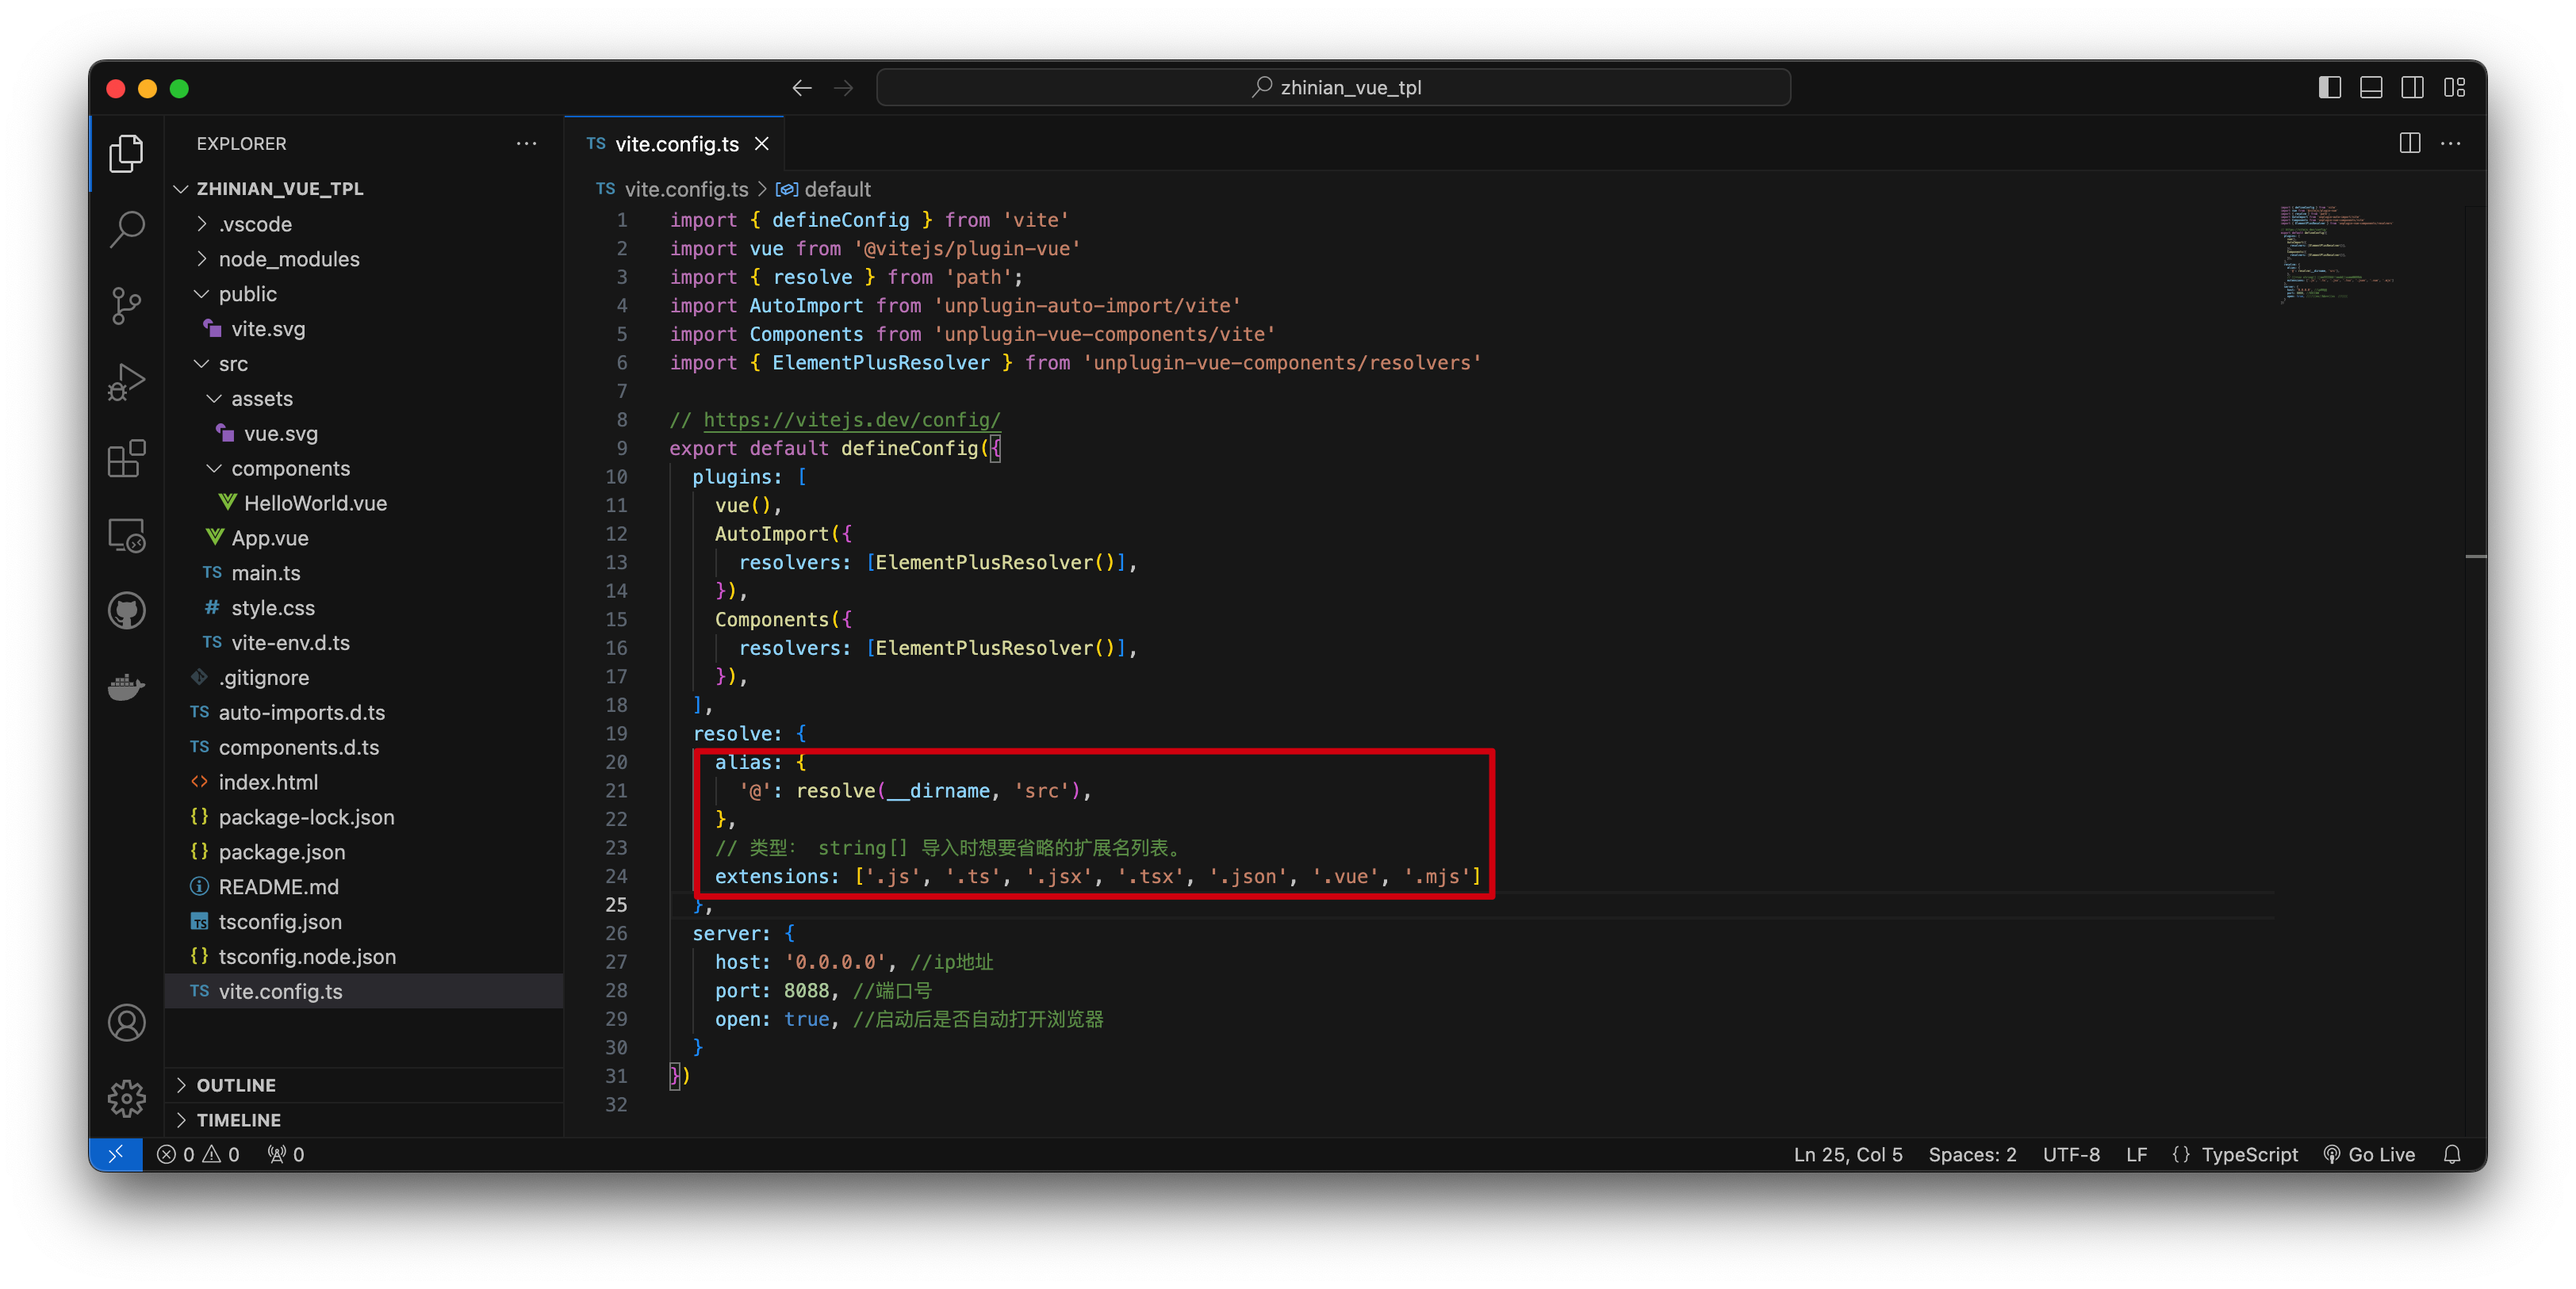Close the vite.config.ts tab

point(762,144)
